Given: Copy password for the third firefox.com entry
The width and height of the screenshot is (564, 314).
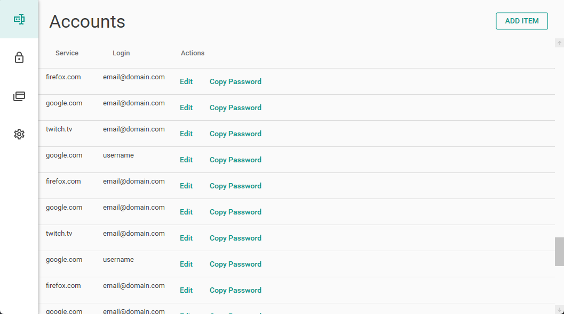Looking at the screenshot, I should pos(235,291).
